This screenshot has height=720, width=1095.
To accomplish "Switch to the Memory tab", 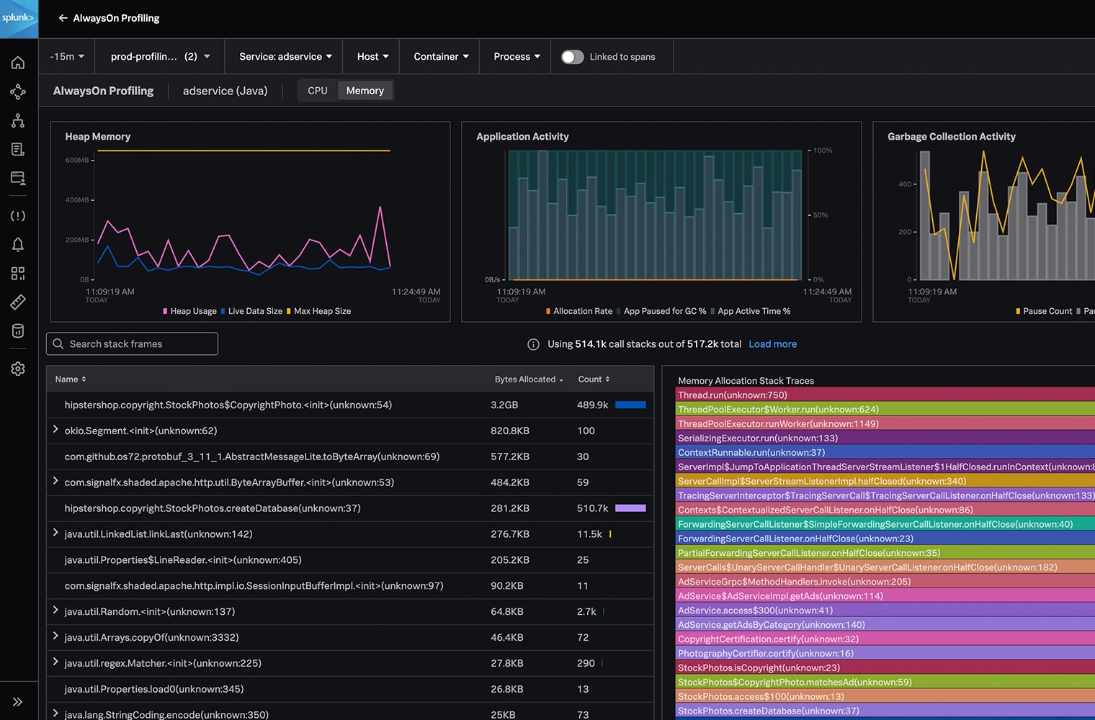I will pyautogui.click(x=365, y=91).
